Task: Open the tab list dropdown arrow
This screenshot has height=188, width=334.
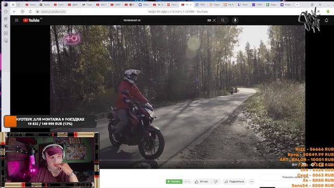Action: (x=297, y=5)
